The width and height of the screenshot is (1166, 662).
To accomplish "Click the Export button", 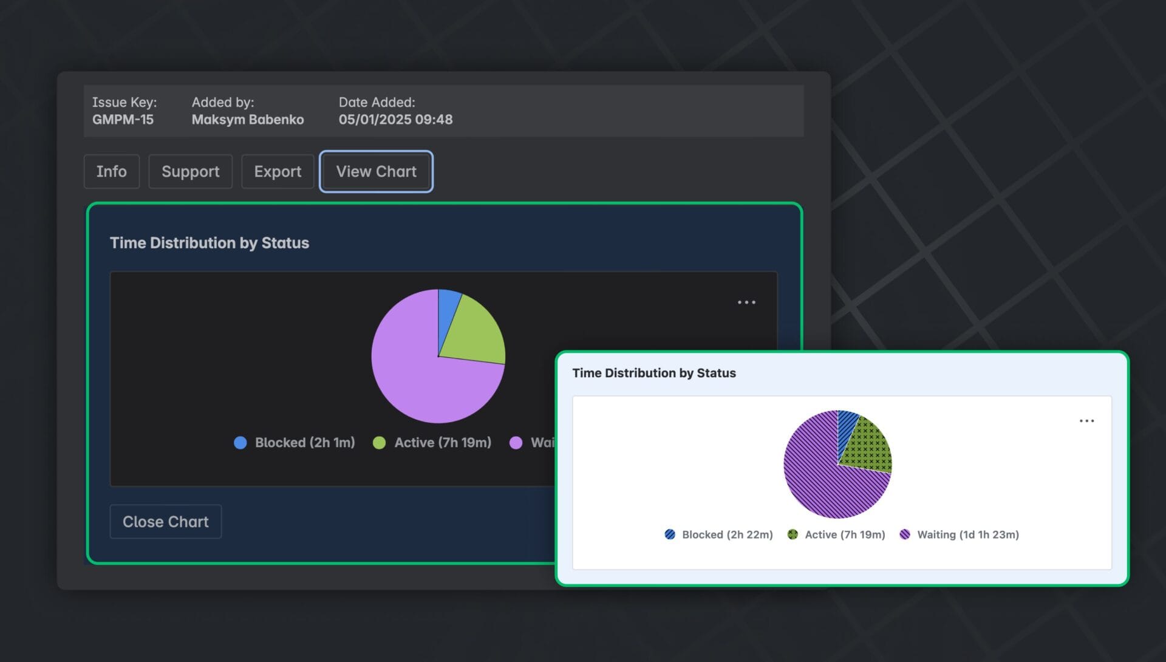I will pyautogui.click(x=278, y=171).
